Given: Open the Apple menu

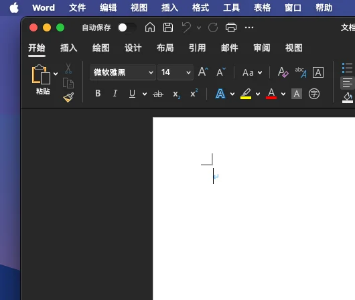Looking at the screenshot, I should point(14,7).
